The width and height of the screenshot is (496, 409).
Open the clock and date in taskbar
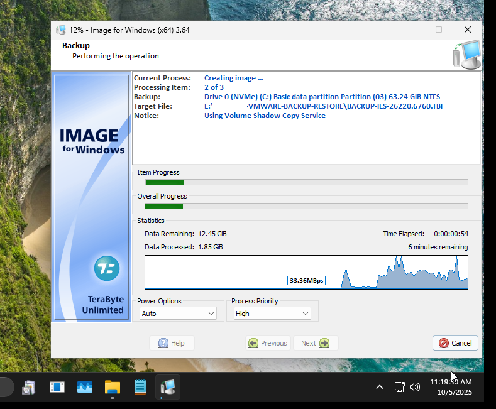[x=451, y=387]
